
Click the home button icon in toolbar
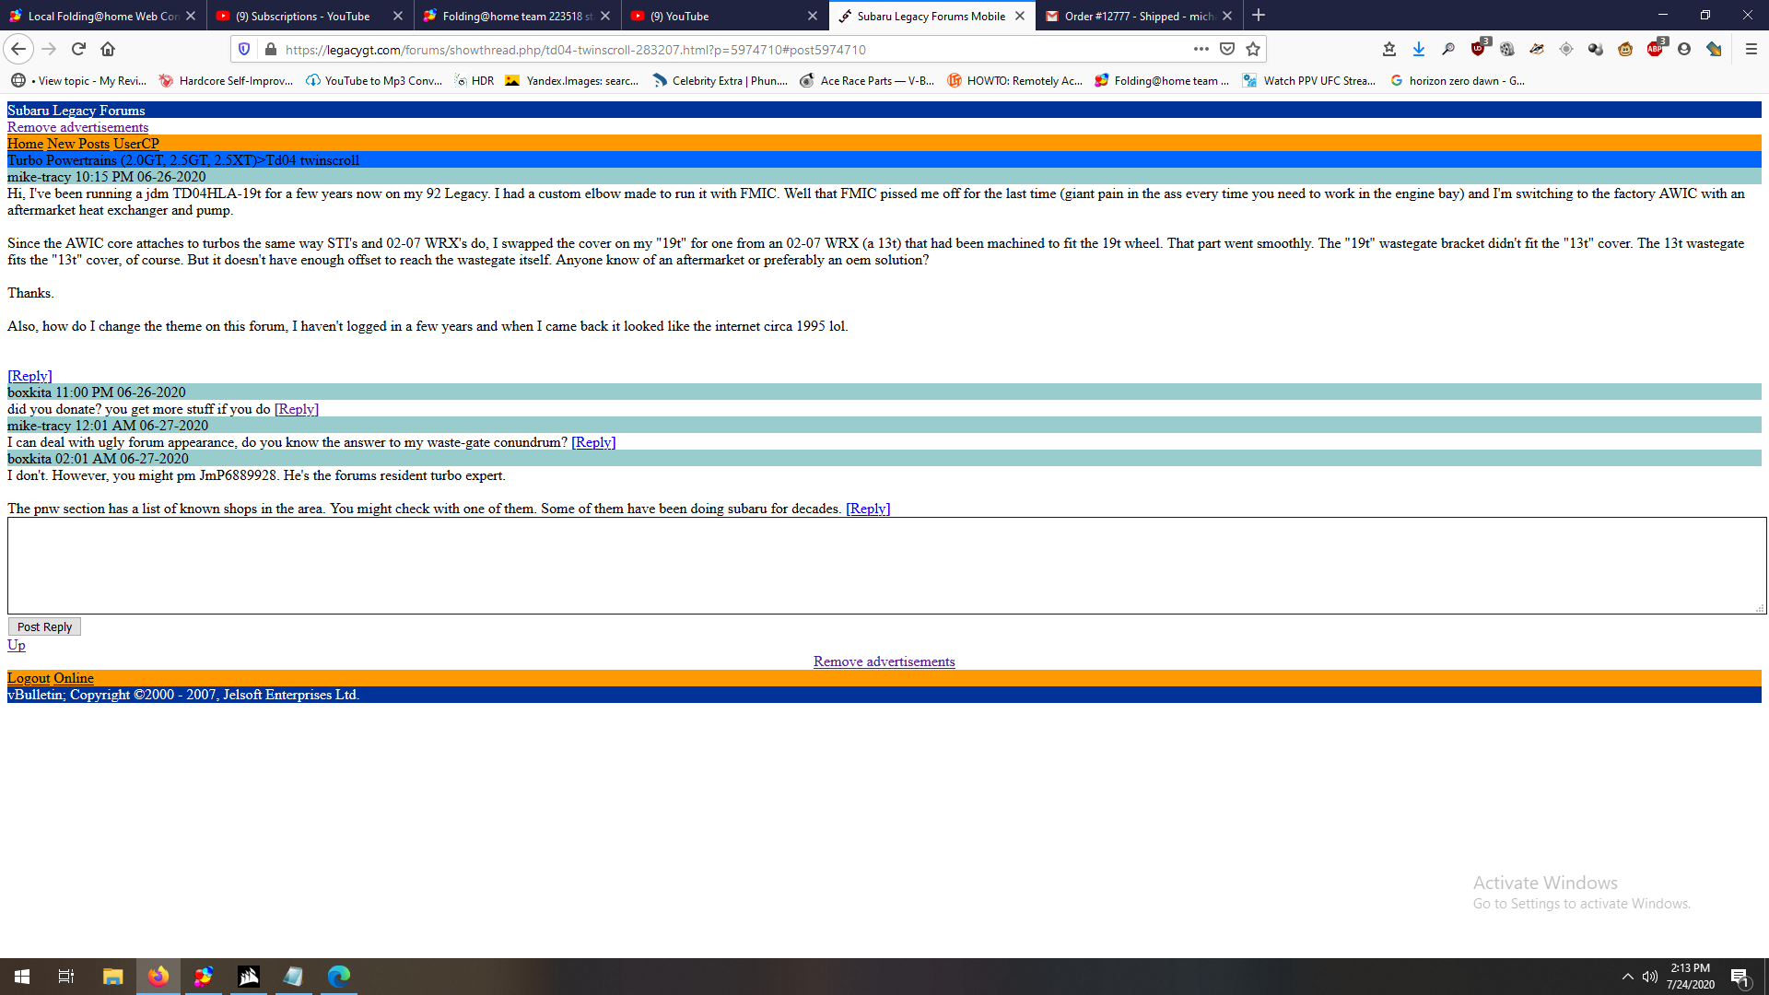tap(107, 50)
